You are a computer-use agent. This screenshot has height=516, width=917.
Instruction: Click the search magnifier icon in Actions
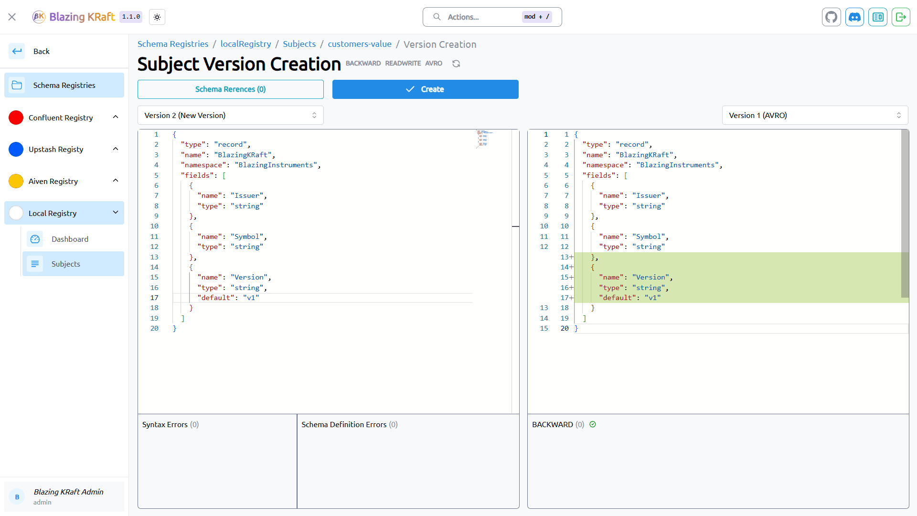(437, 17)
